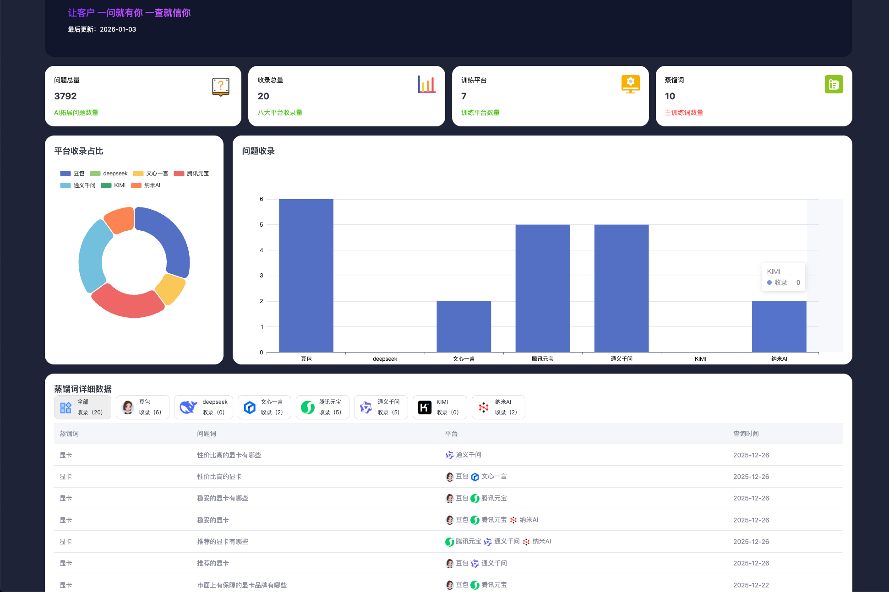Switch to 文心一言 收录 (2) tab
The height and width of the screenshot is (592, 889).
point(264,407)
